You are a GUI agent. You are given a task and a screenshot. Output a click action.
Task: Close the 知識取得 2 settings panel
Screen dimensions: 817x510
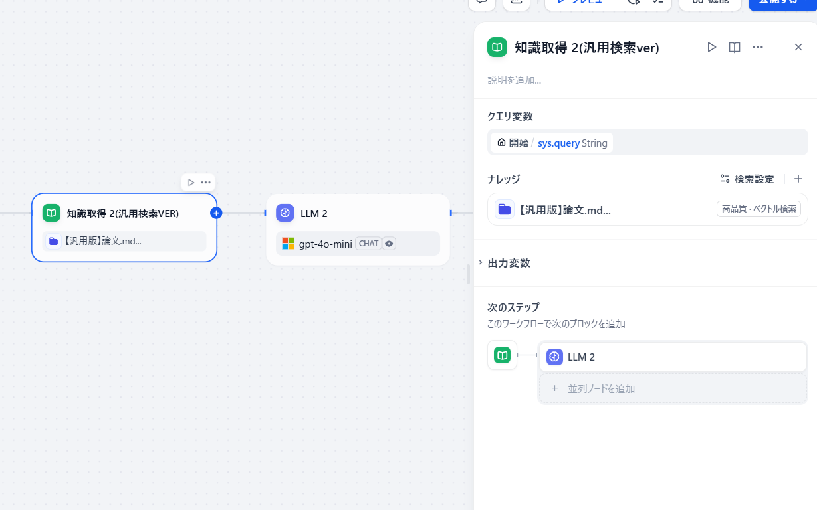tap(798, 47)
